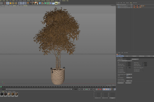Open the Motion Tracker menu
The image size is (154, 102).
pyautogui.click(x=37, y=1)
